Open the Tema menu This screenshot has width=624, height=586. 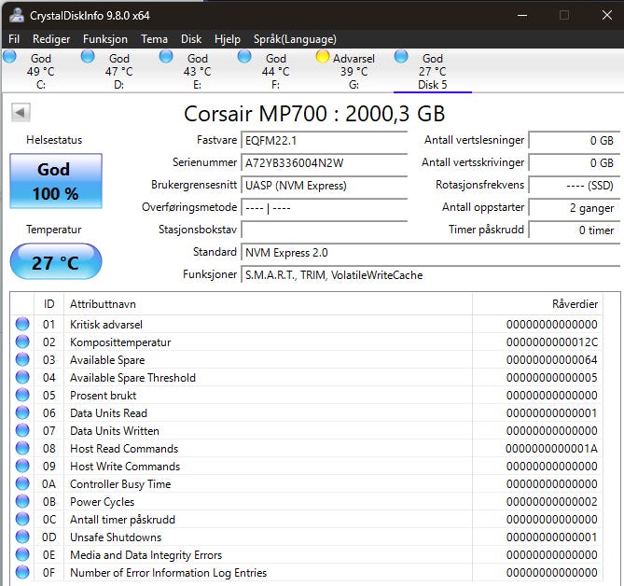(x=154, y=39)
